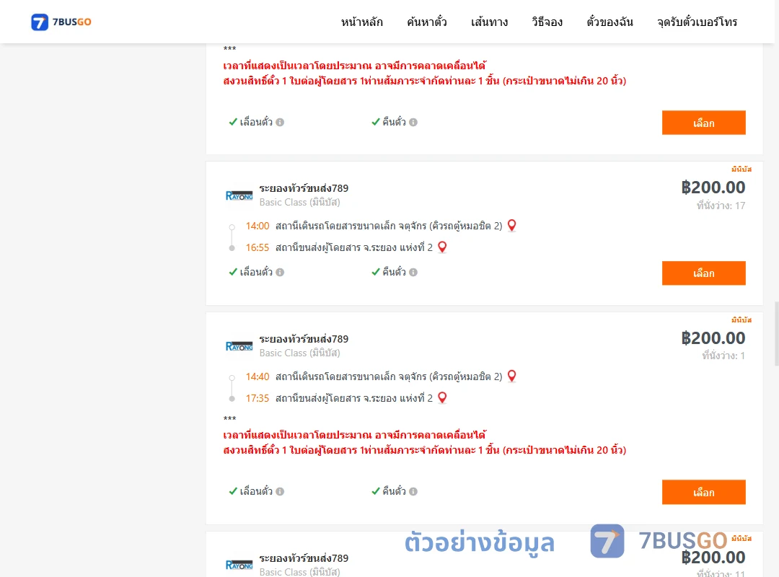
Task: Click info icon beside เลื่อนตั๋ว in top card
Action: tap(280, 123)
